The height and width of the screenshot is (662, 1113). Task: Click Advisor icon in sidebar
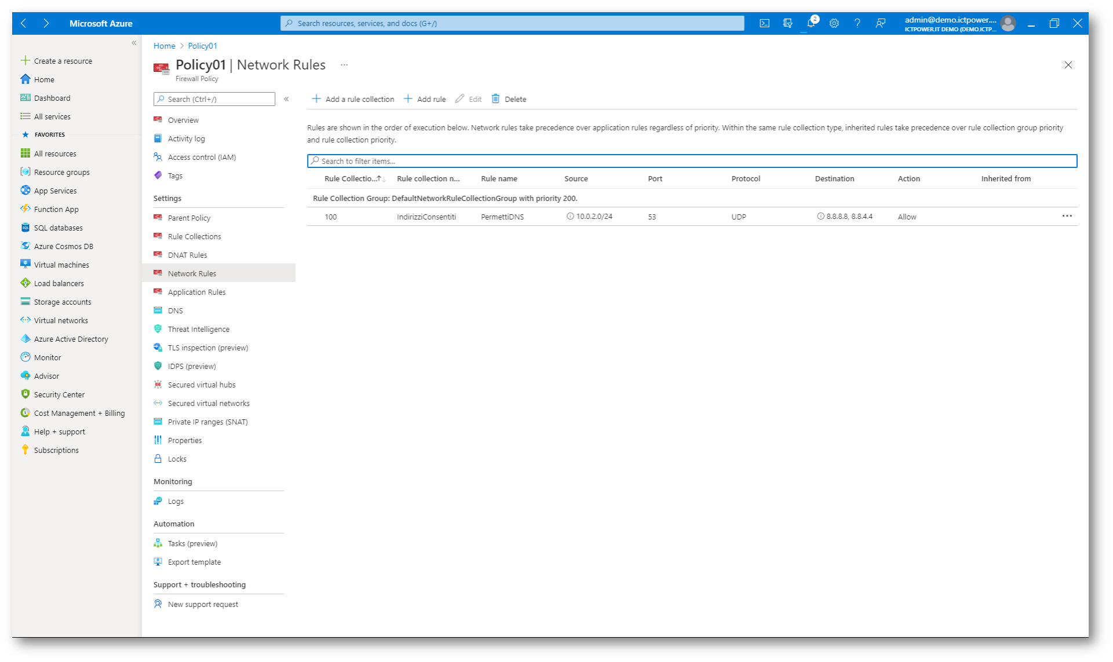click(x=25, y=376)
